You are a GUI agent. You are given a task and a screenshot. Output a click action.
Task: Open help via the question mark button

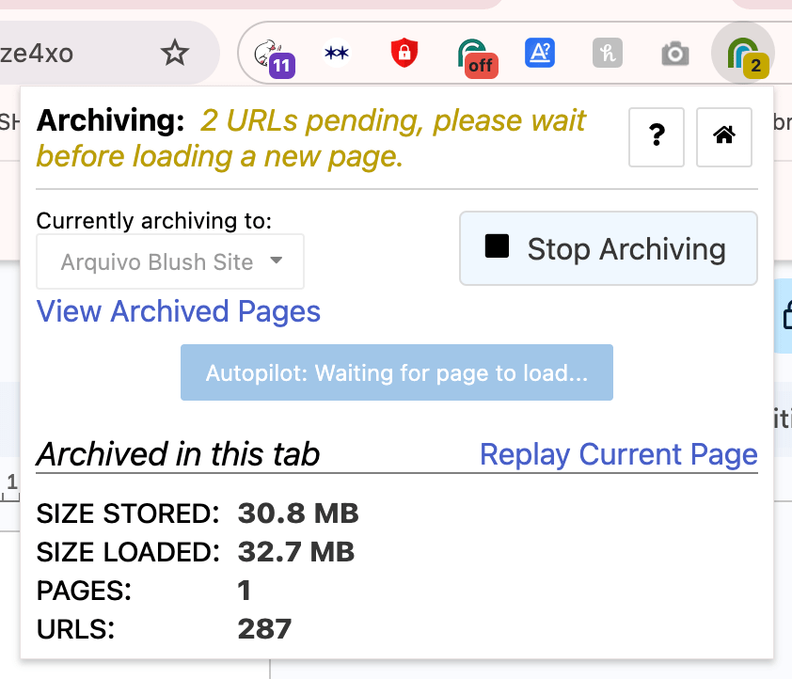click(x=657, y=136)
